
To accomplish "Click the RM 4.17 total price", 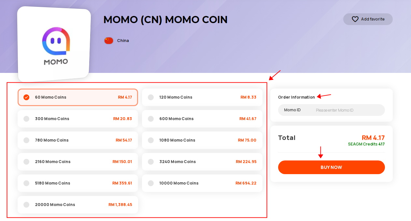I will click(373, 138).
